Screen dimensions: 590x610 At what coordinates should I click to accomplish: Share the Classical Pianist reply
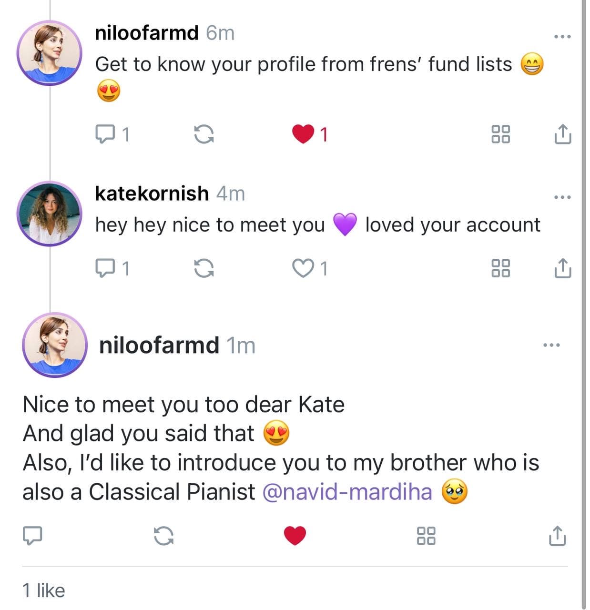[557, 536]
